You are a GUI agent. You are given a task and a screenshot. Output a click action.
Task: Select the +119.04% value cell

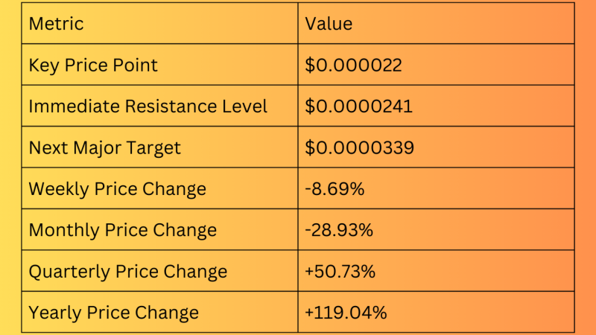click(x=346, y=313)
